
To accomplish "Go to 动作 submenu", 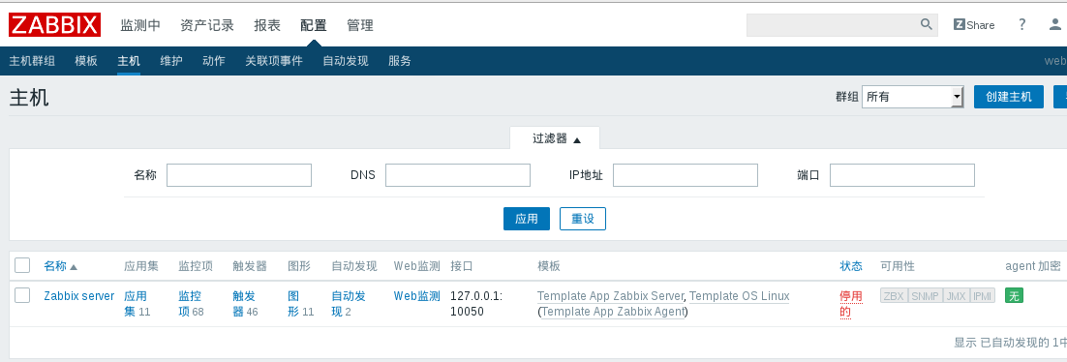I will tap(214, 61).
